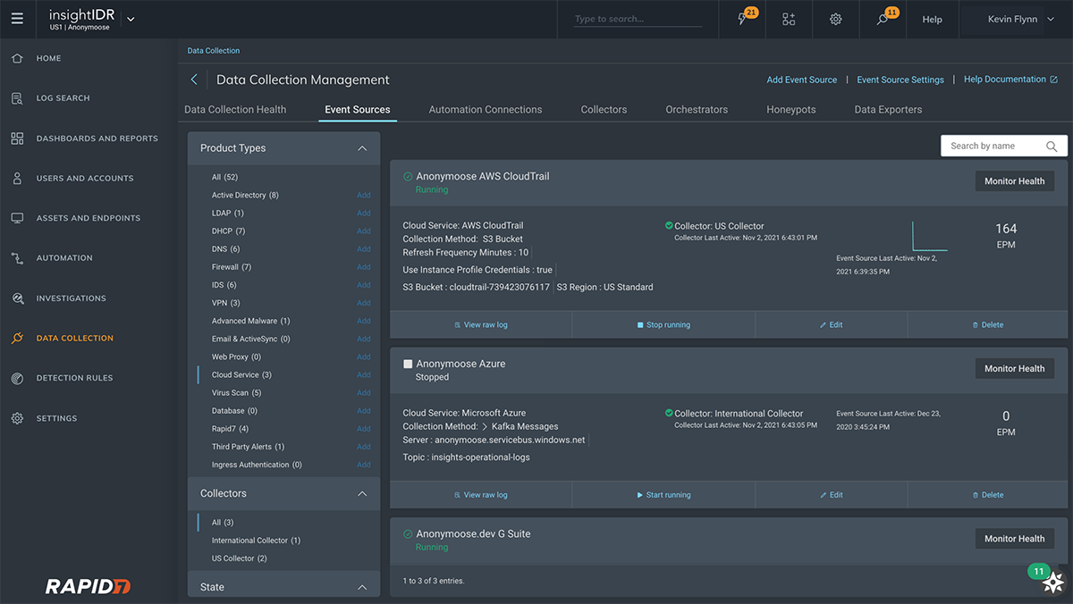Click the running status icon for AWS CloudTrail

[x=408, y=177]
